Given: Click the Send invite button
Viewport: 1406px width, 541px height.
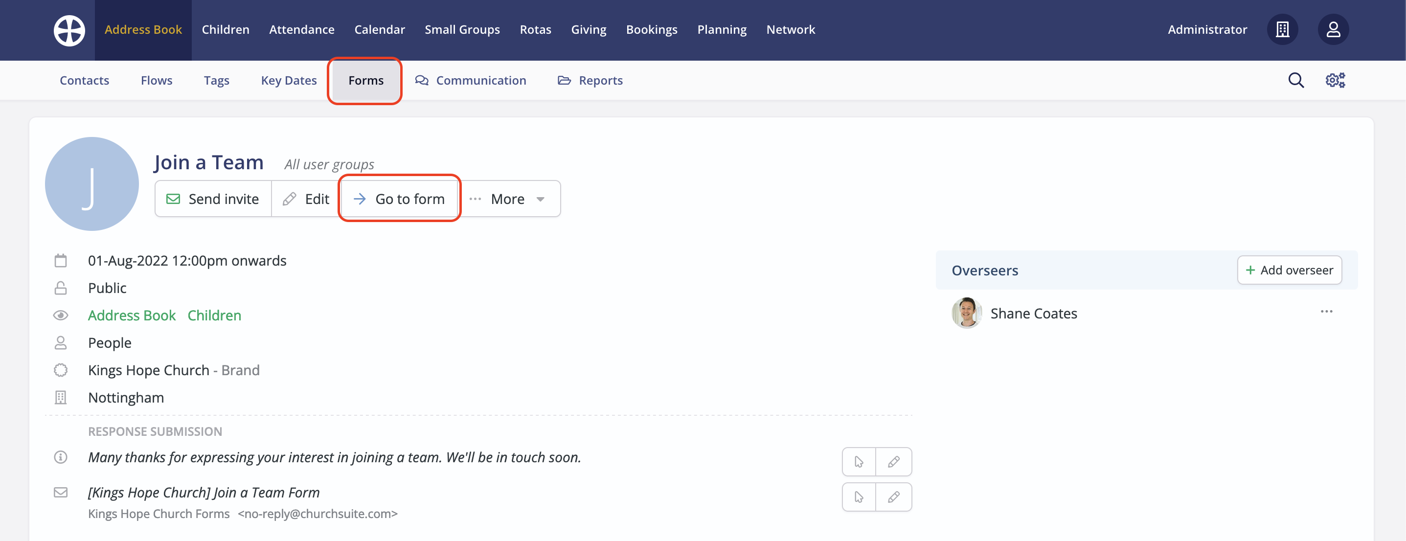Looking at the screenshot, I should point(213,199).
